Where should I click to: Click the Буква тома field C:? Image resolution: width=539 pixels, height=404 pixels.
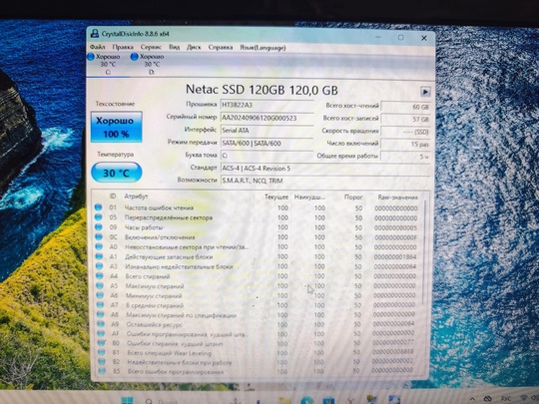(x=267, y=156)
